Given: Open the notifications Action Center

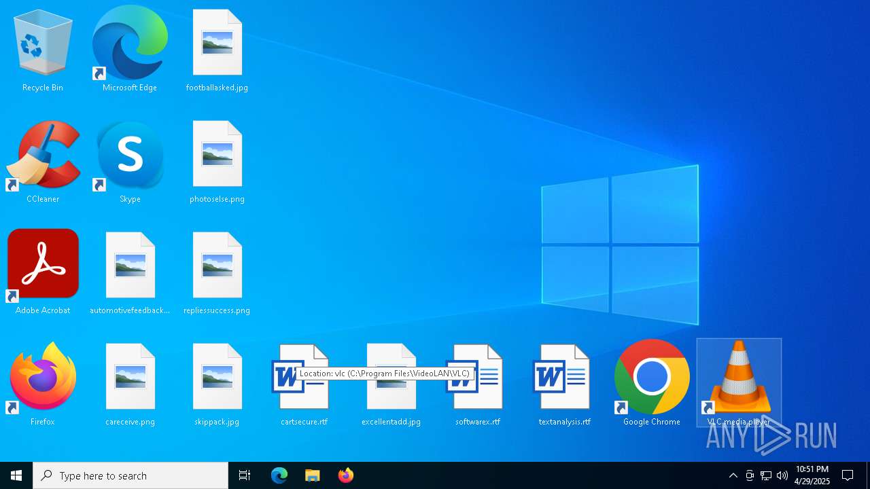Looking at the screenshot, I should click(x=848, y=475).
